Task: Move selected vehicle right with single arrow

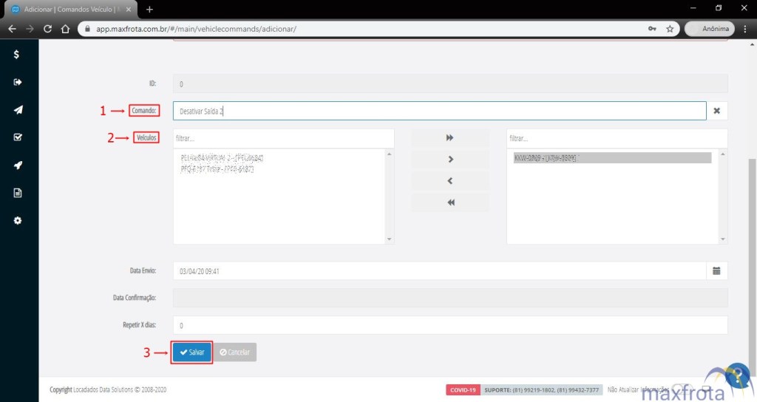Action: tap(450, 160)
